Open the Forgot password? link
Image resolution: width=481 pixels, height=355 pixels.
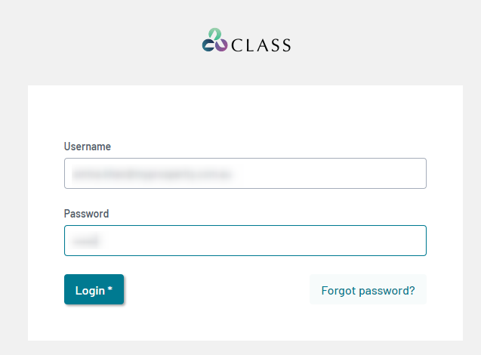click(x=368, y=289)
